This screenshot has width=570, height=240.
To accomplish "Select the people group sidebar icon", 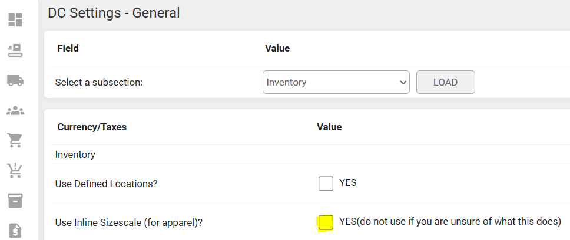I will coord(15,110).
